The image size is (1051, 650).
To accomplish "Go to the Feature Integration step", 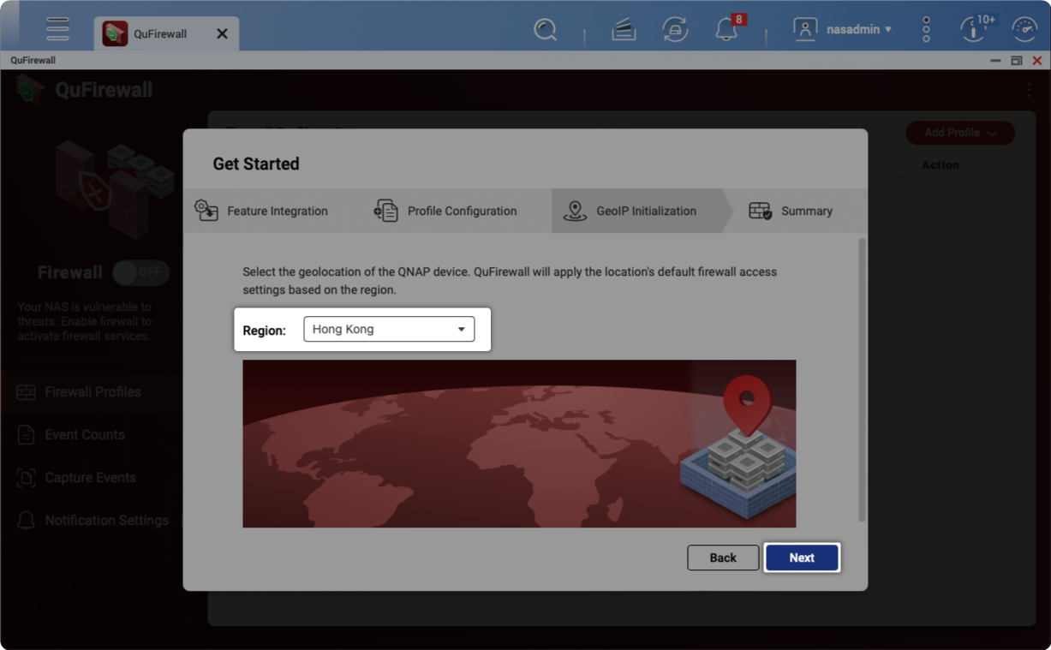I will point(261,211).
